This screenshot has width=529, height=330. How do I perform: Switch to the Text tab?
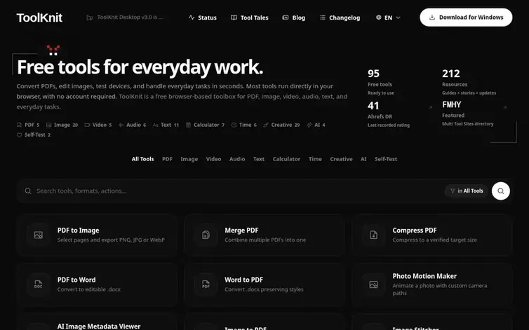(x=259, y=159)
